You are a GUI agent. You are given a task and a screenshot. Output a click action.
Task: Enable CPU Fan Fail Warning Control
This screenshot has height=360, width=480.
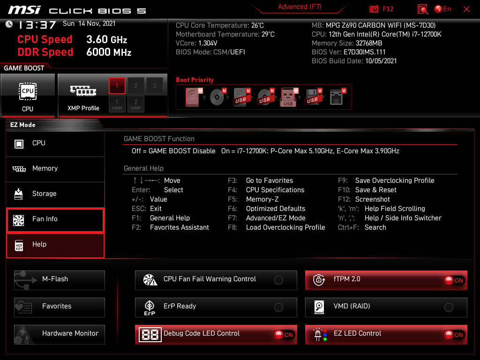click(278, 280)
